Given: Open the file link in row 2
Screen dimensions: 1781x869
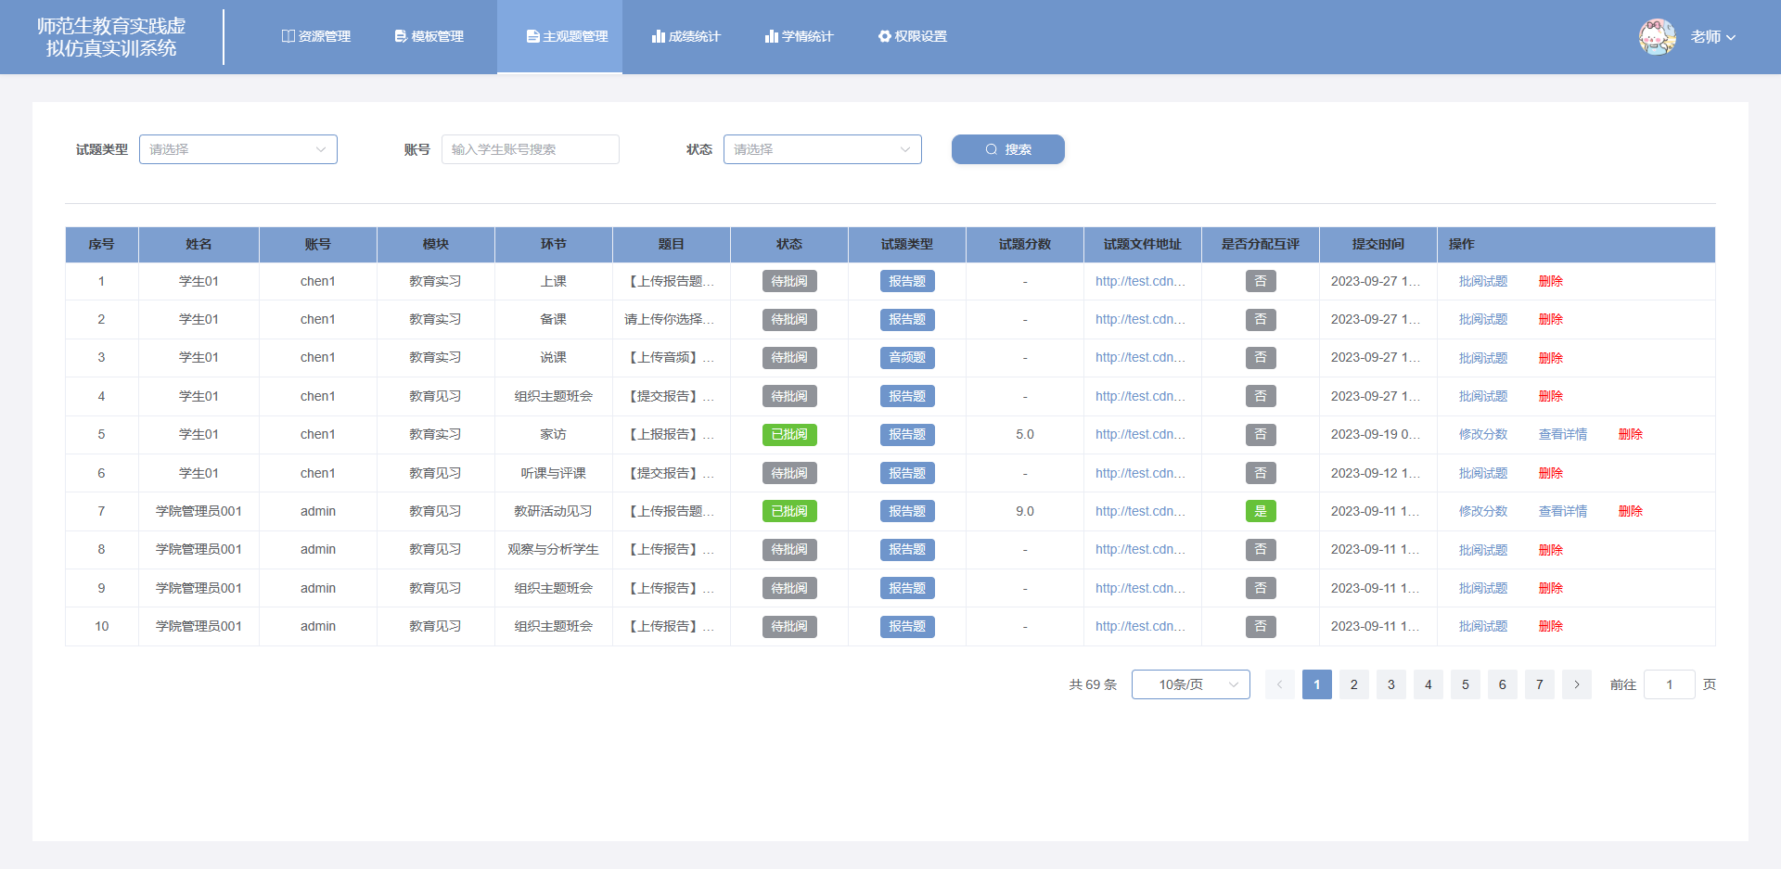Looking at the screenshot, I should 1140,319.
